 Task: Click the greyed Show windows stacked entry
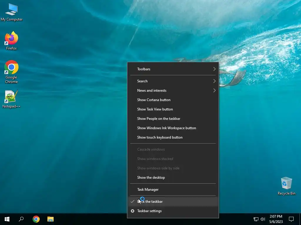pos(173,159)
